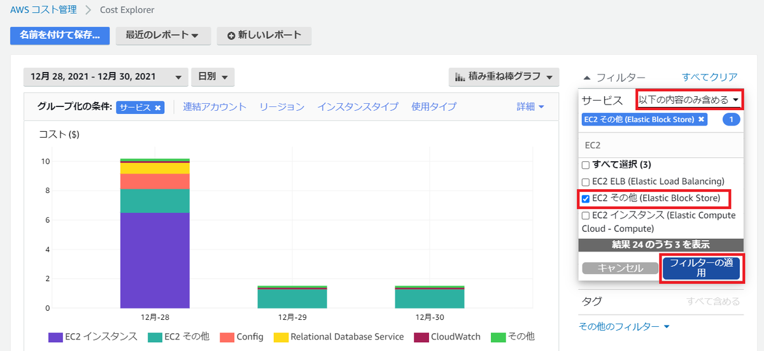Expand その他のフィルター link
The width and height of the screenshot is (764, 351).
pos(624,326)
